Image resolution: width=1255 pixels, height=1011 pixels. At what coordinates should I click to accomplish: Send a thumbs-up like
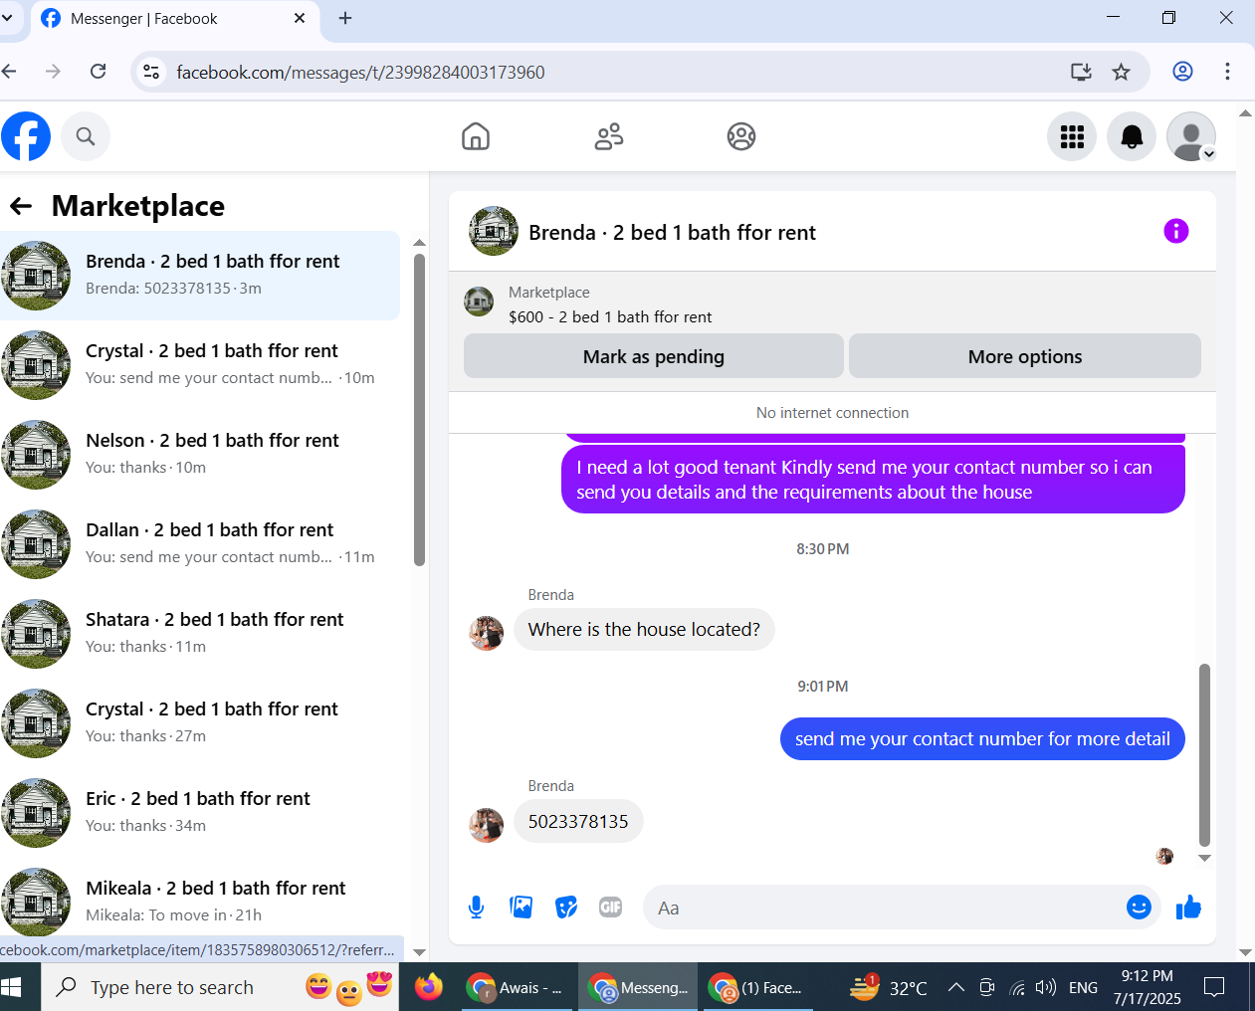(x=1188, y=908)
